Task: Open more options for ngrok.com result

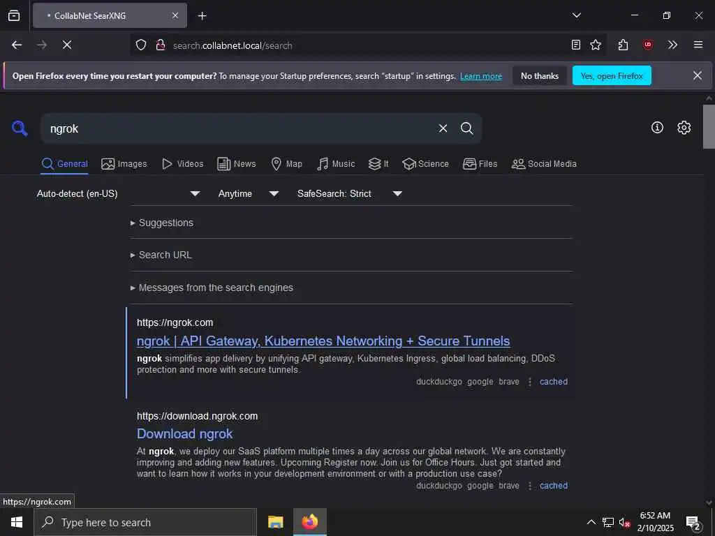Action: click(530, 382)
